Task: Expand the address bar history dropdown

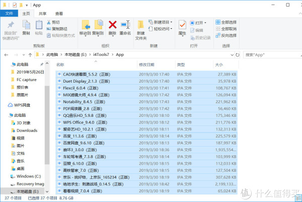Action: (x=232, y=55)
